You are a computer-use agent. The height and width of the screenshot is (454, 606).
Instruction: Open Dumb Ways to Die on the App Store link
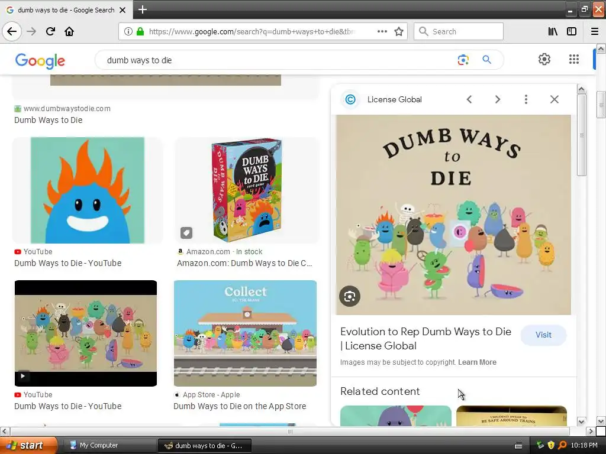tap(240, 406)
